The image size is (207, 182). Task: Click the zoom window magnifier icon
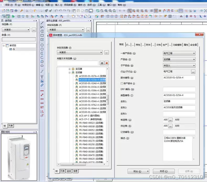(102, 11)
